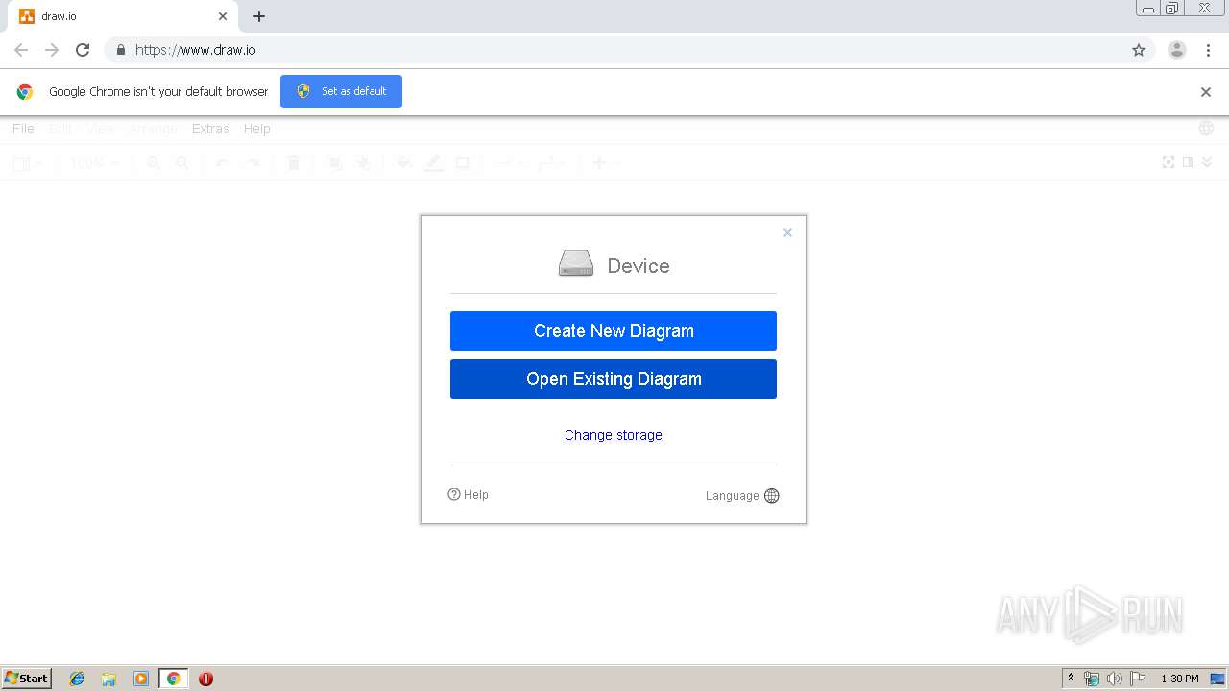Screen dimensions: 1229x691
Task: Open the view panels dropdown in the toolbar
Action: [x=27, y=163]
